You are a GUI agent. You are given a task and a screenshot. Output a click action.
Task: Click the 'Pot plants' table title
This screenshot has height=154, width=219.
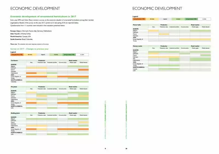pos(14,87)
